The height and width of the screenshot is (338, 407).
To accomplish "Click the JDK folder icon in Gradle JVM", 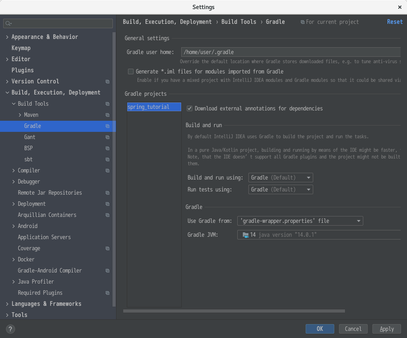I will tap(246, 235).
